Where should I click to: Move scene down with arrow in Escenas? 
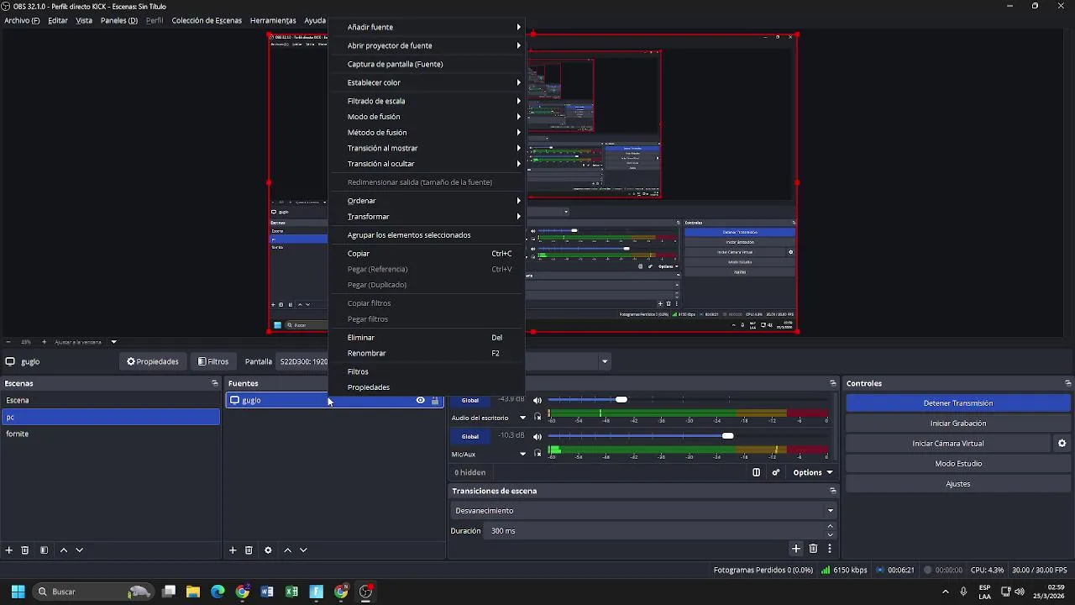[80, 550]
